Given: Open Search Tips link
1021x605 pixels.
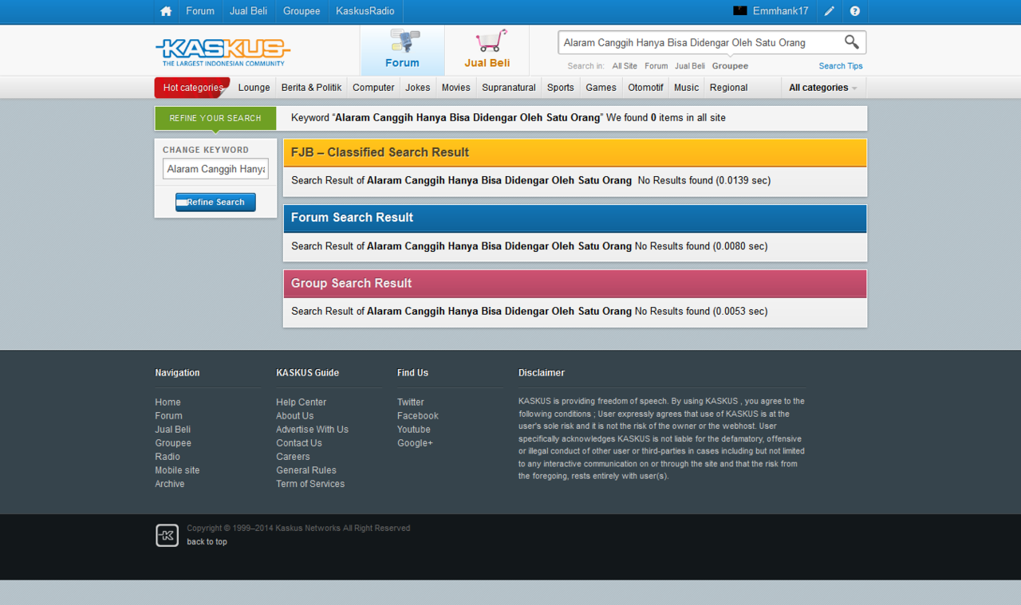Looking at the screenshot, I should click(x=841, y=66).
